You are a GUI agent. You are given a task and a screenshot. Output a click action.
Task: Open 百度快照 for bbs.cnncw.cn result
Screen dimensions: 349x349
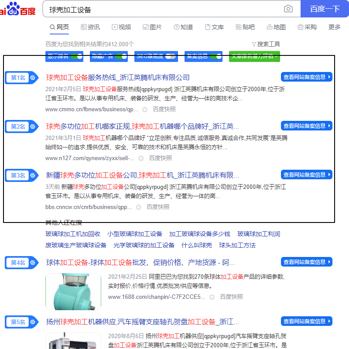pos(158,207)
